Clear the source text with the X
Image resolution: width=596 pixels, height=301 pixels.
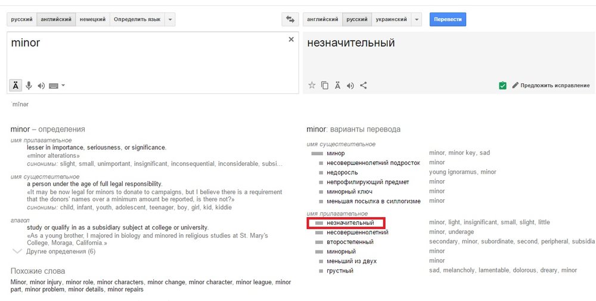(291, 39)
